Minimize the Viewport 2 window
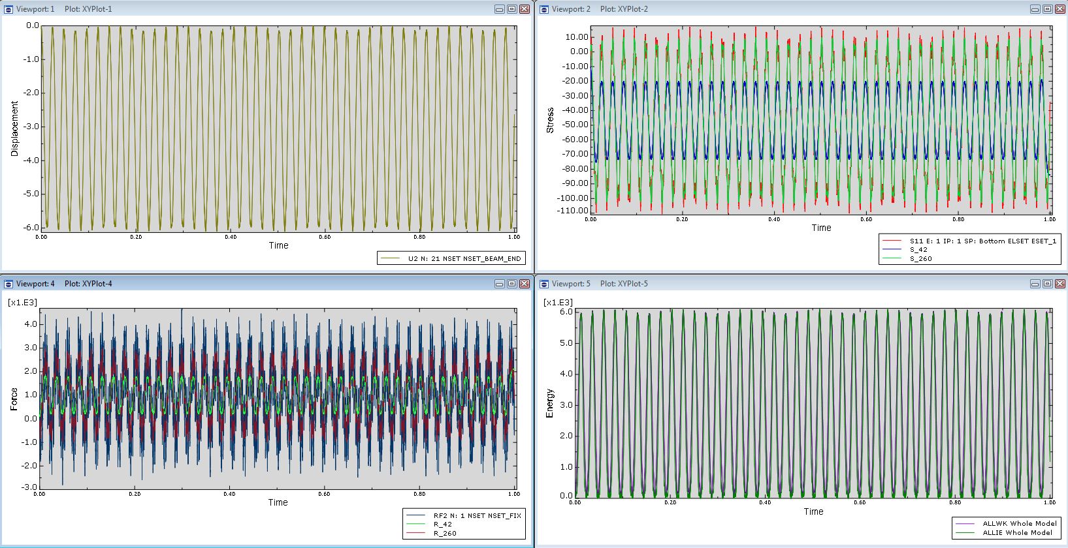Image resolution: width=1068 pixels, height=548 pixels. click(1035, 9)
